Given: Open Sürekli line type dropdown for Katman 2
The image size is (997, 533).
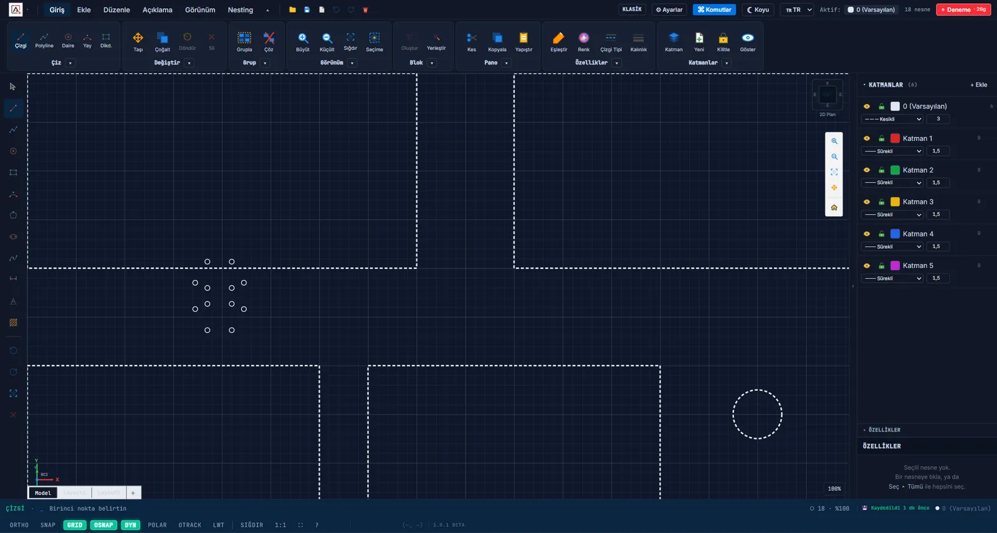Looking at the screenshot, I should (x=892, y=183).
